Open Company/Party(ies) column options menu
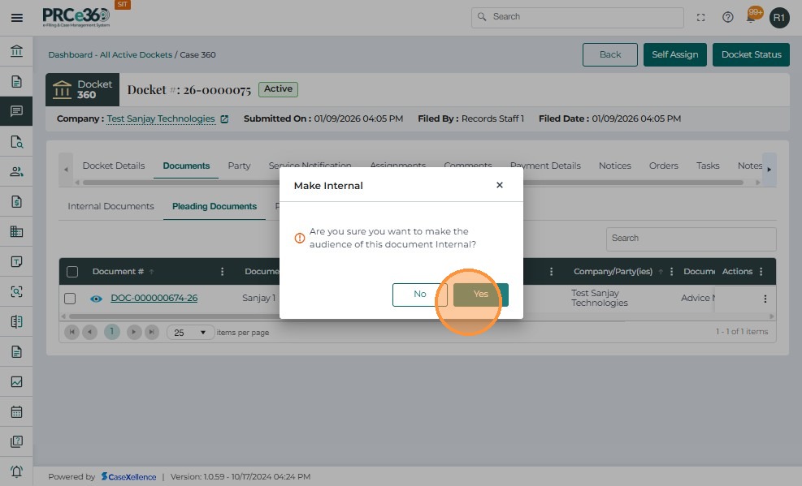The height and width of the screenshot is (486, 802). click(671, 272)
